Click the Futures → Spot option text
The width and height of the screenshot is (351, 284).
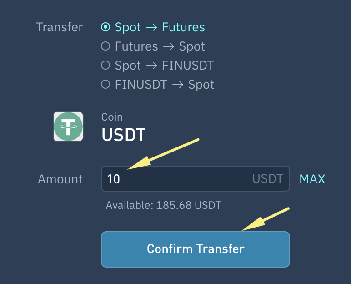[x=160, y=46]
